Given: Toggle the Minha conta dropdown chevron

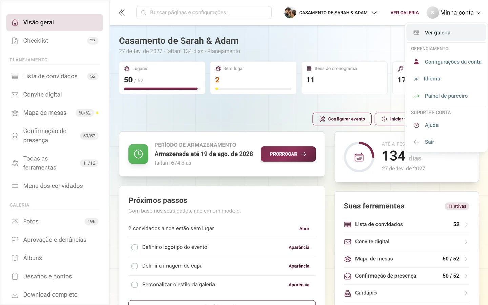Looking at the screenshot, I should click(479, 13).
